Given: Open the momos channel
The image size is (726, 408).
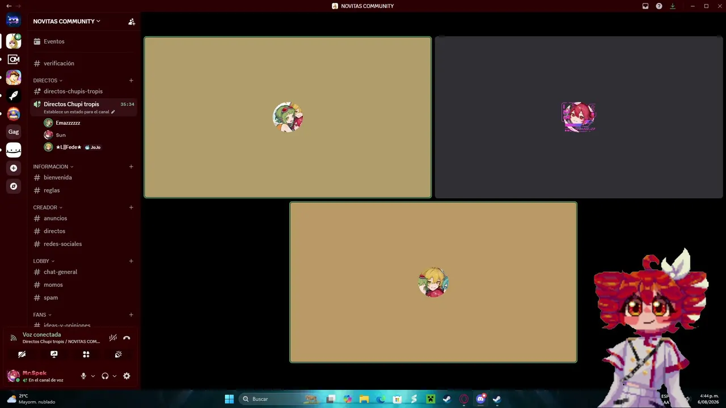Looking at the screenshot, I should pos(83,285).
